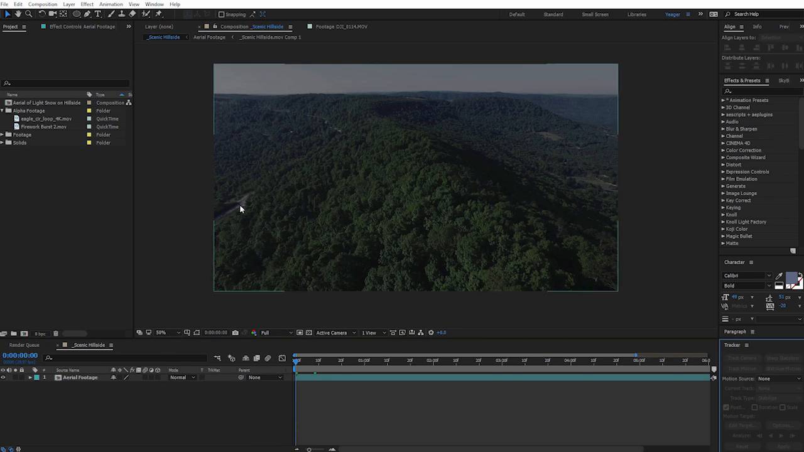The image size is (804, 452).
Task: Open the Graph Editor in the timeline
Action: tap(282, 358)
